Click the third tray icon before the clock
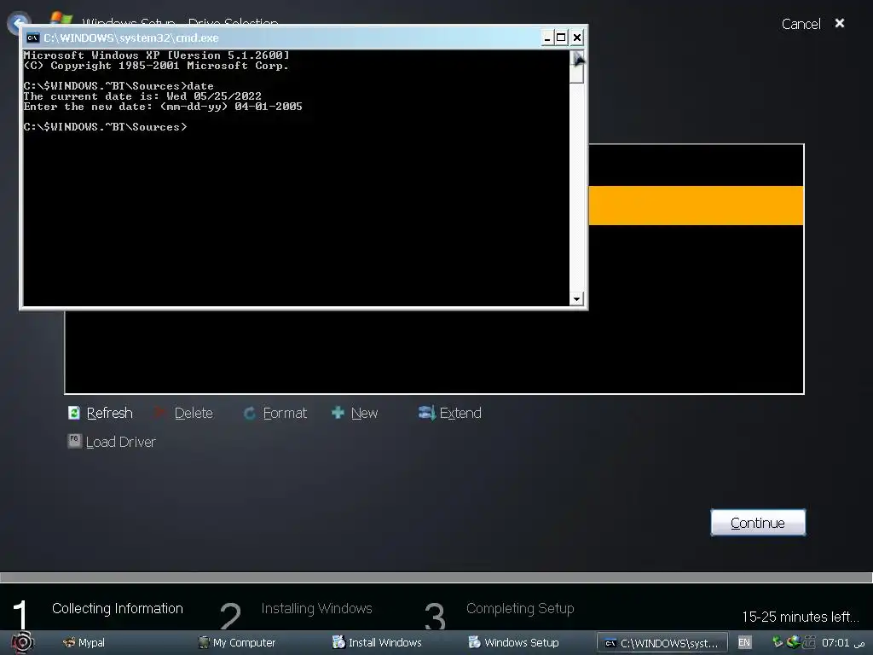 (x=809, y=642)
